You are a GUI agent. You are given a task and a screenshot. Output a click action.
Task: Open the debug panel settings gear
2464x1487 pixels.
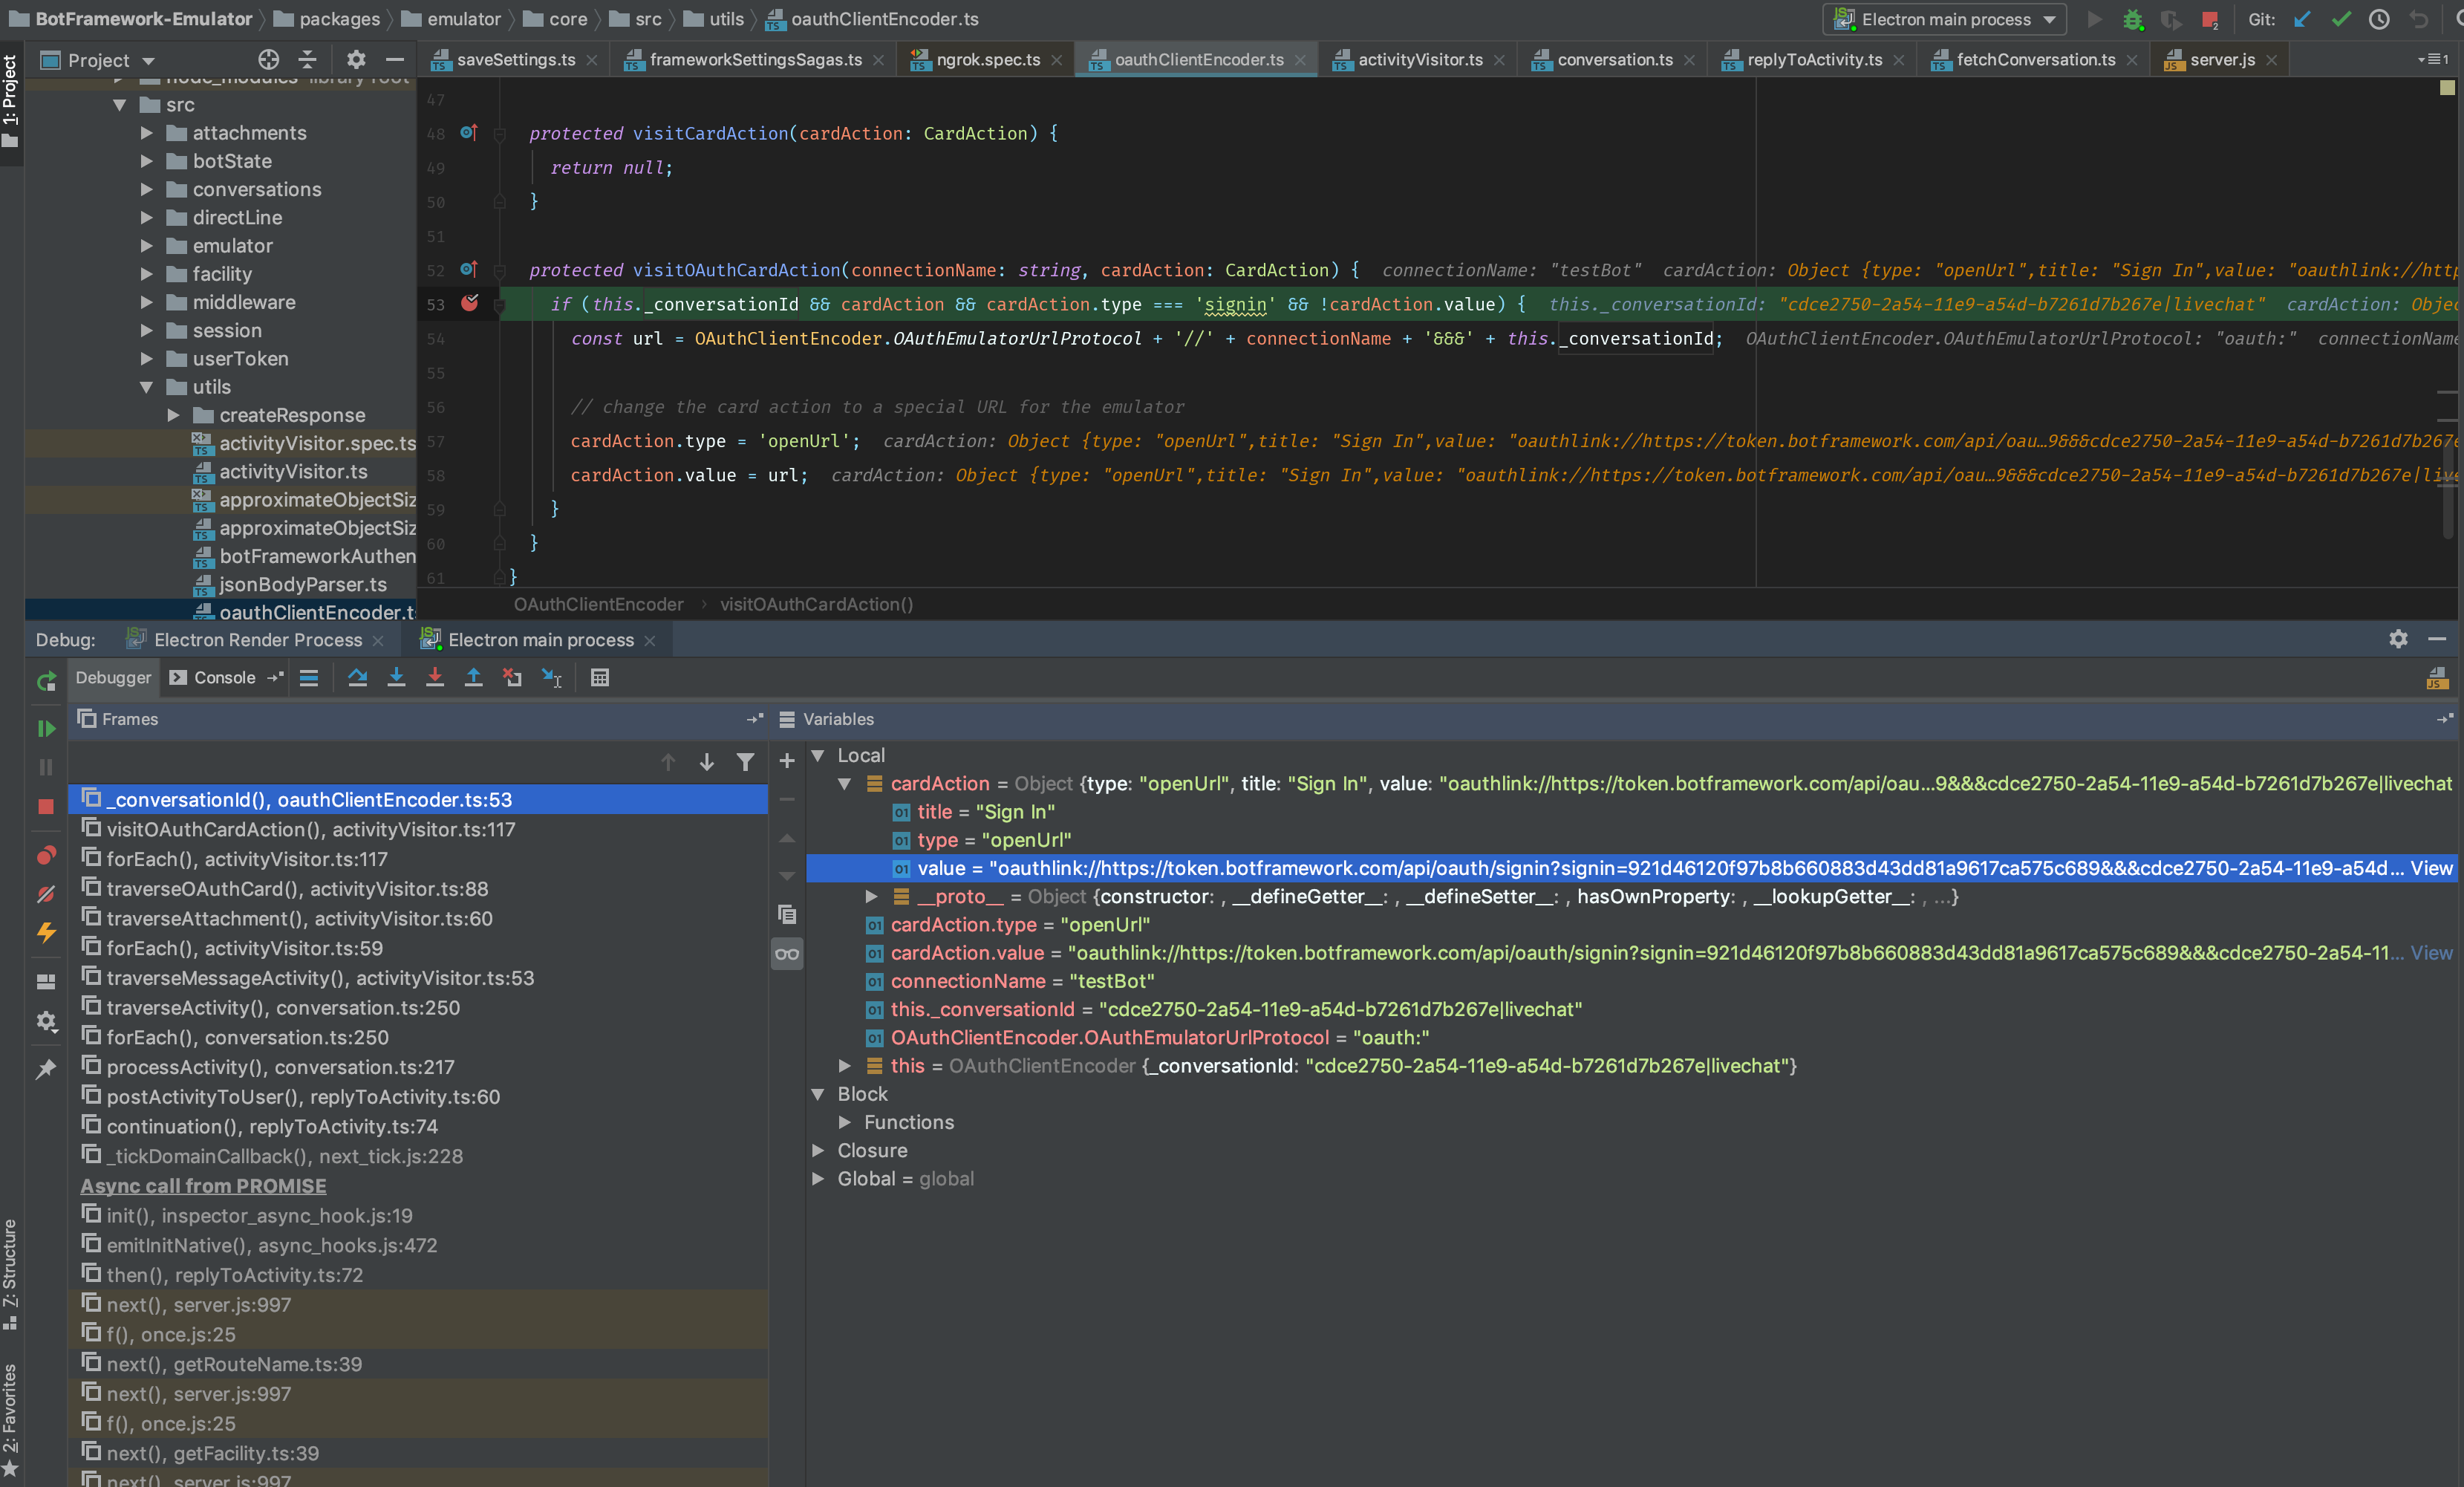(2398, 639)
